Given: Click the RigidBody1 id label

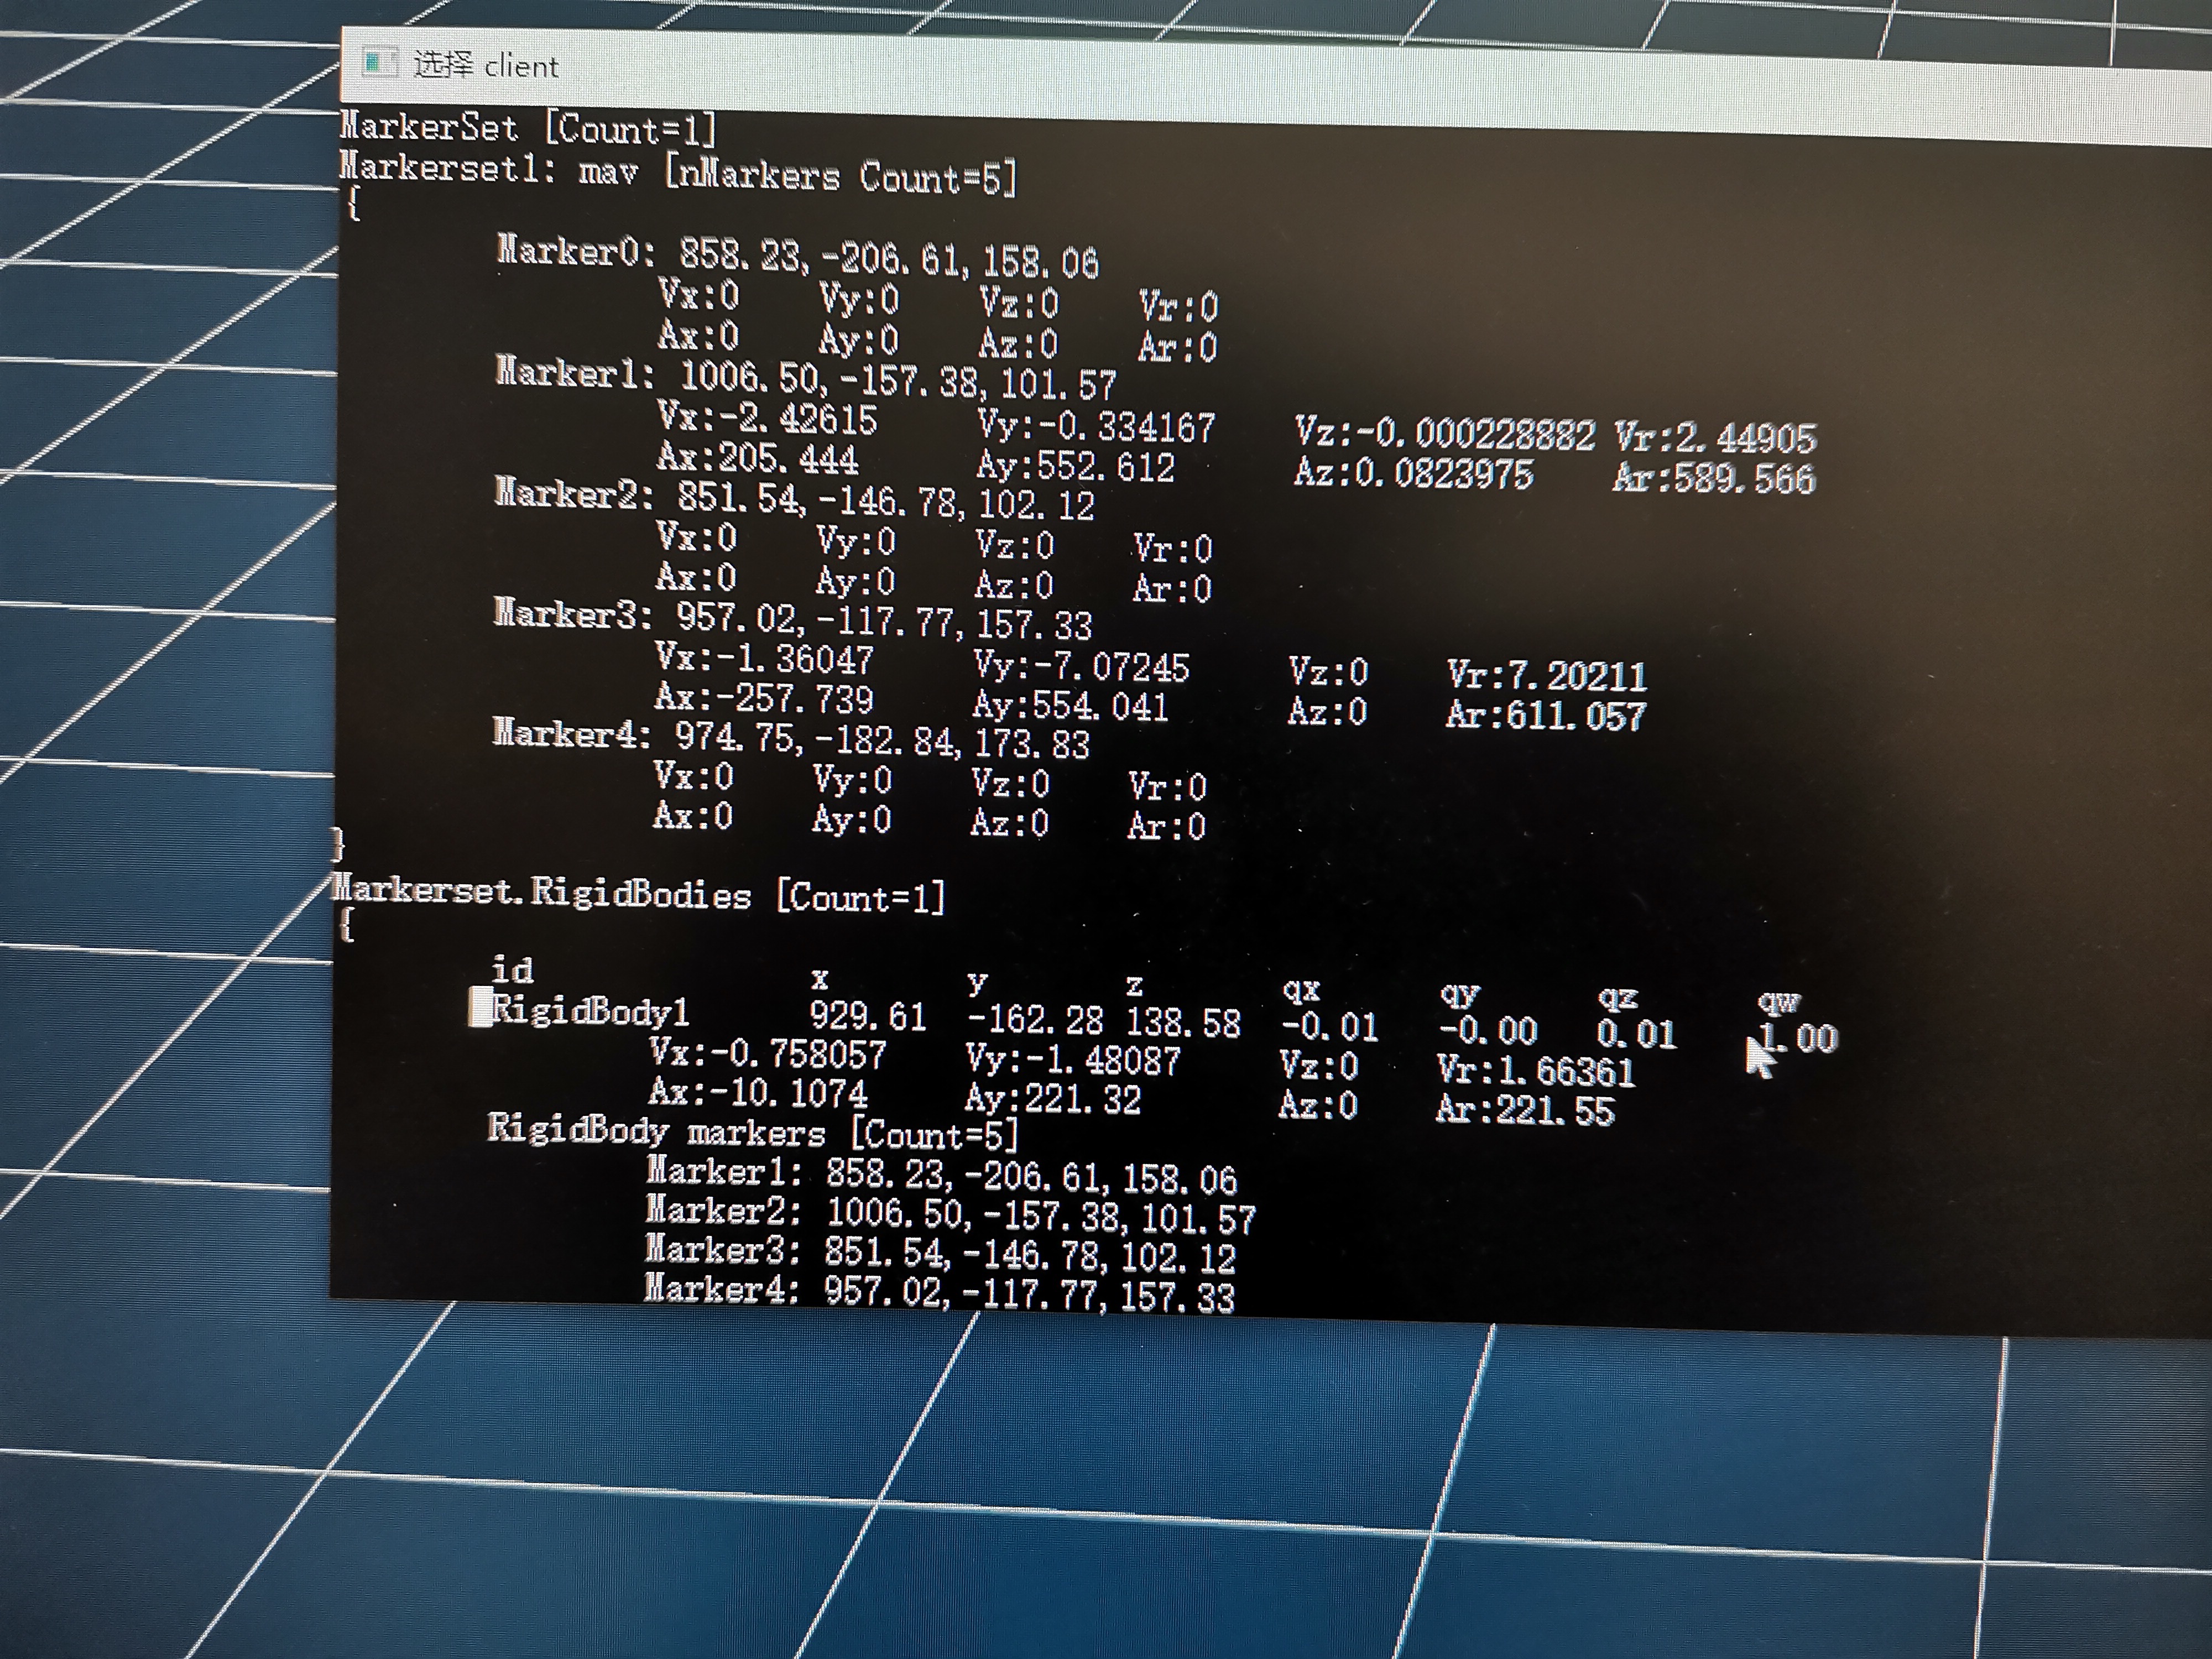Looking at the screenshot, I should [x=590, y=1012].
